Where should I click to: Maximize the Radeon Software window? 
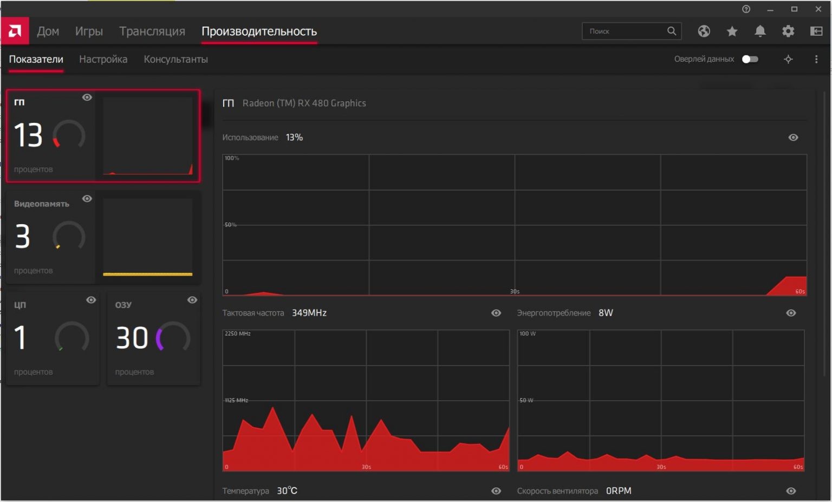(x=794, y=9)
